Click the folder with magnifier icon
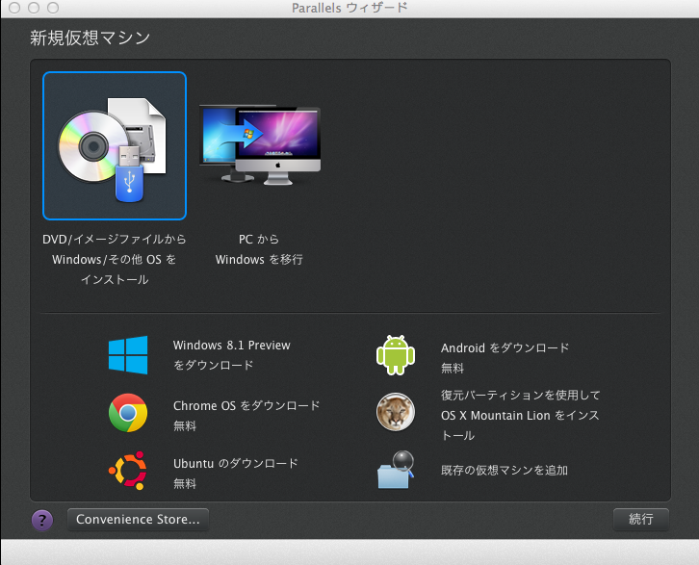 (x=396, y=470)
